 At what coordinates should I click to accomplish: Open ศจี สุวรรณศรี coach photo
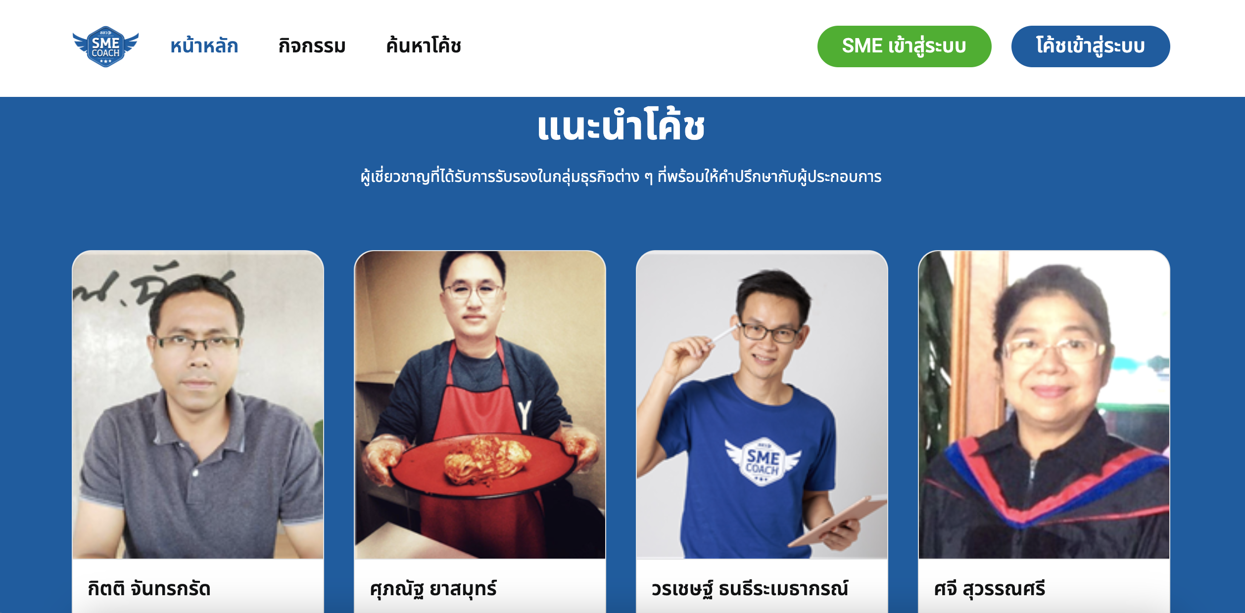point(1044,404)
